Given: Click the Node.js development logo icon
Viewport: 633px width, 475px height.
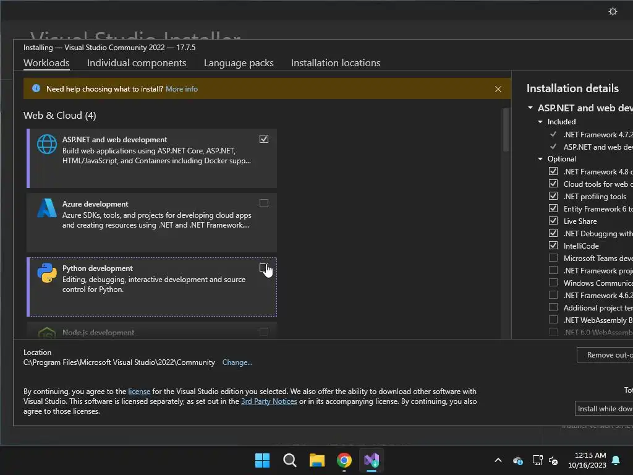Looking at the screenshot, I should pos(47,333).
